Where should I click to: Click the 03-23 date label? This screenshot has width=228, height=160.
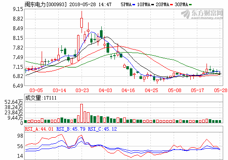click(x=82, y=90)
